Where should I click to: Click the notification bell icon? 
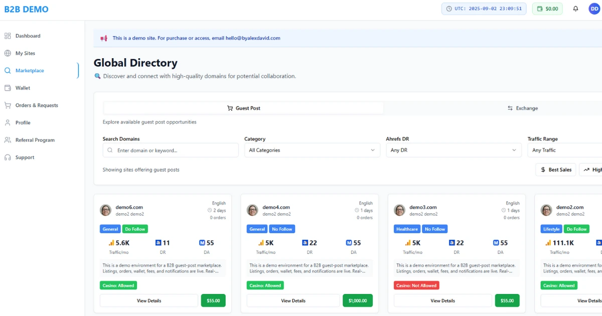pos(575,9)
